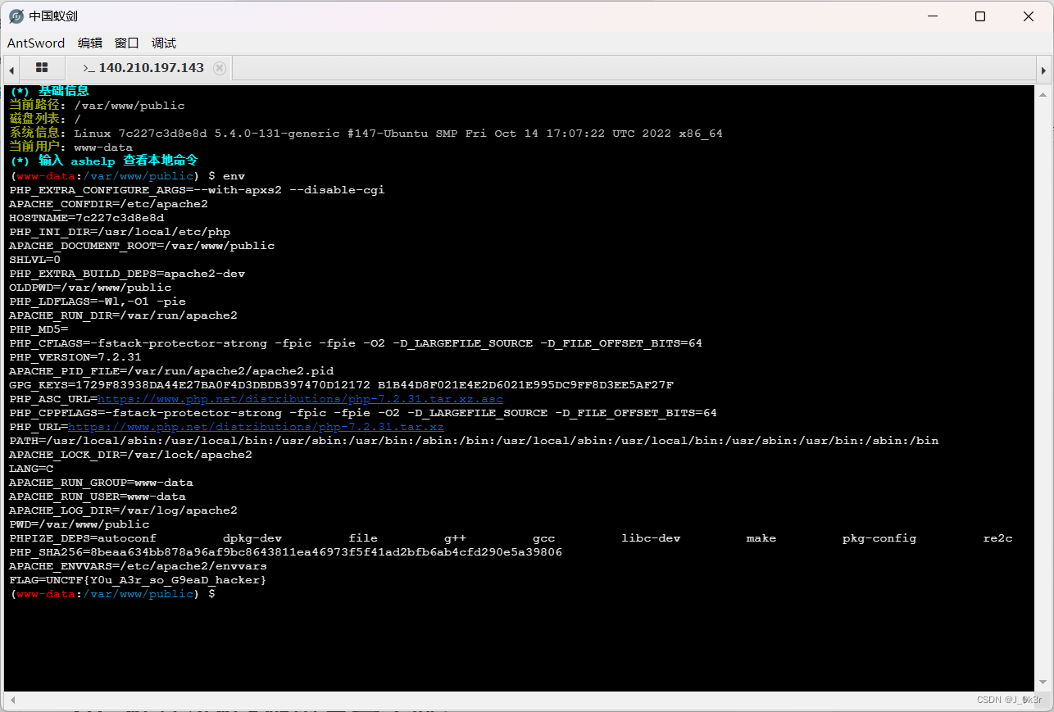
Task: Open the 编辑 menu
Action: (x=90, y=43)
